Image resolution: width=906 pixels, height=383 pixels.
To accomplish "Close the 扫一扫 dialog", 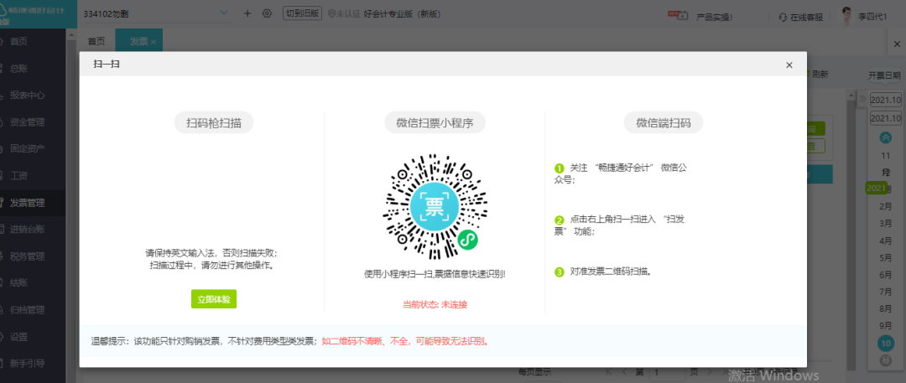I will click(789, 65).
